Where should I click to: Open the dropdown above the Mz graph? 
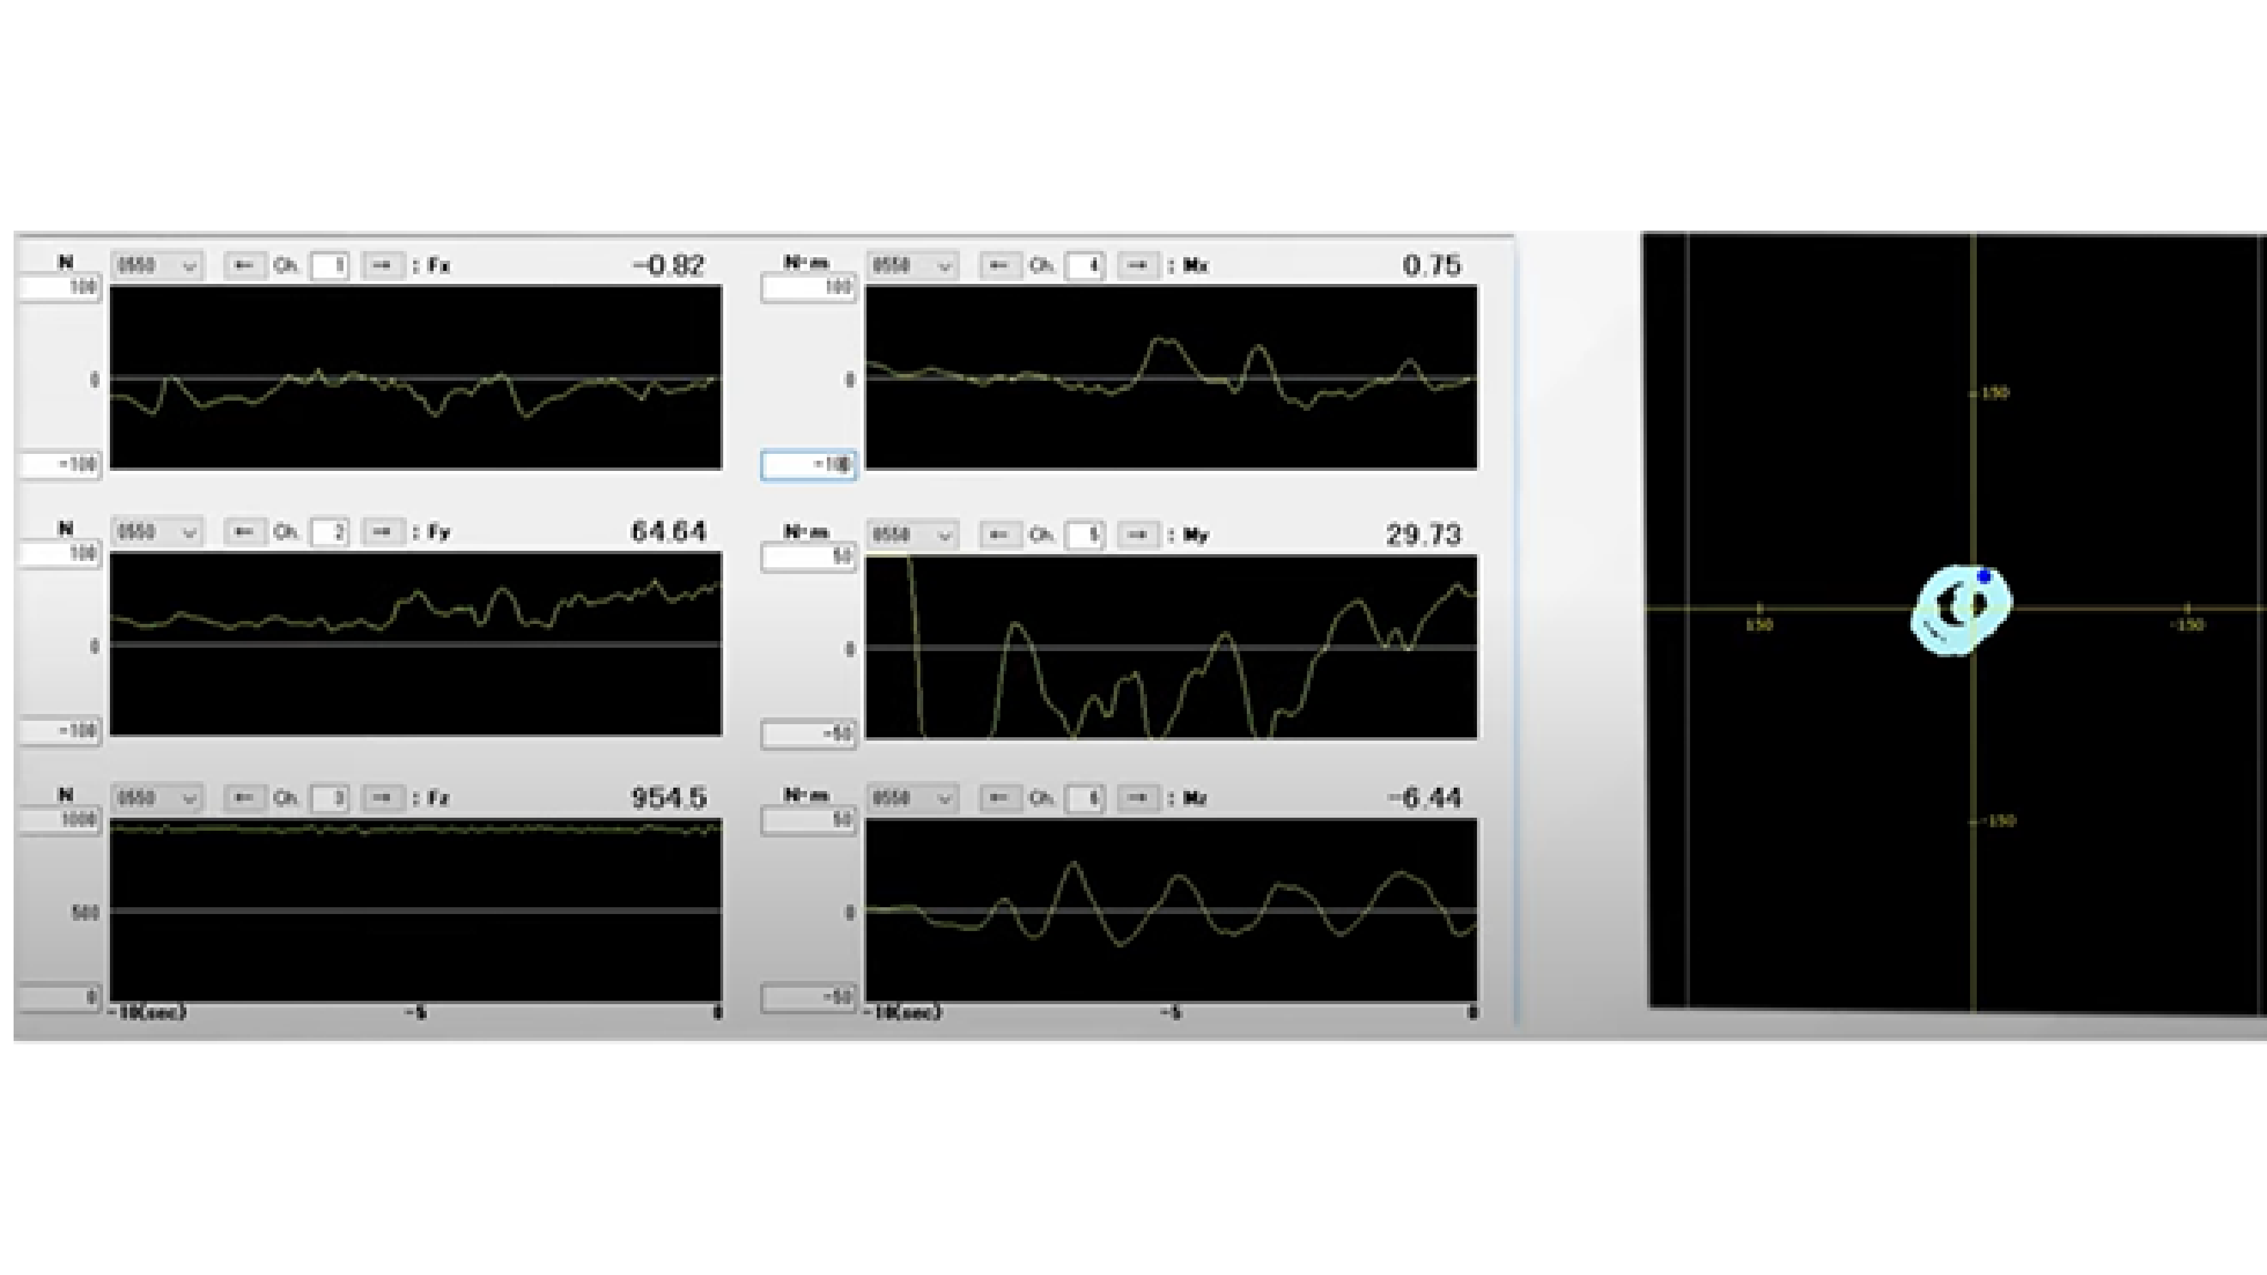[x=912, y=798]
